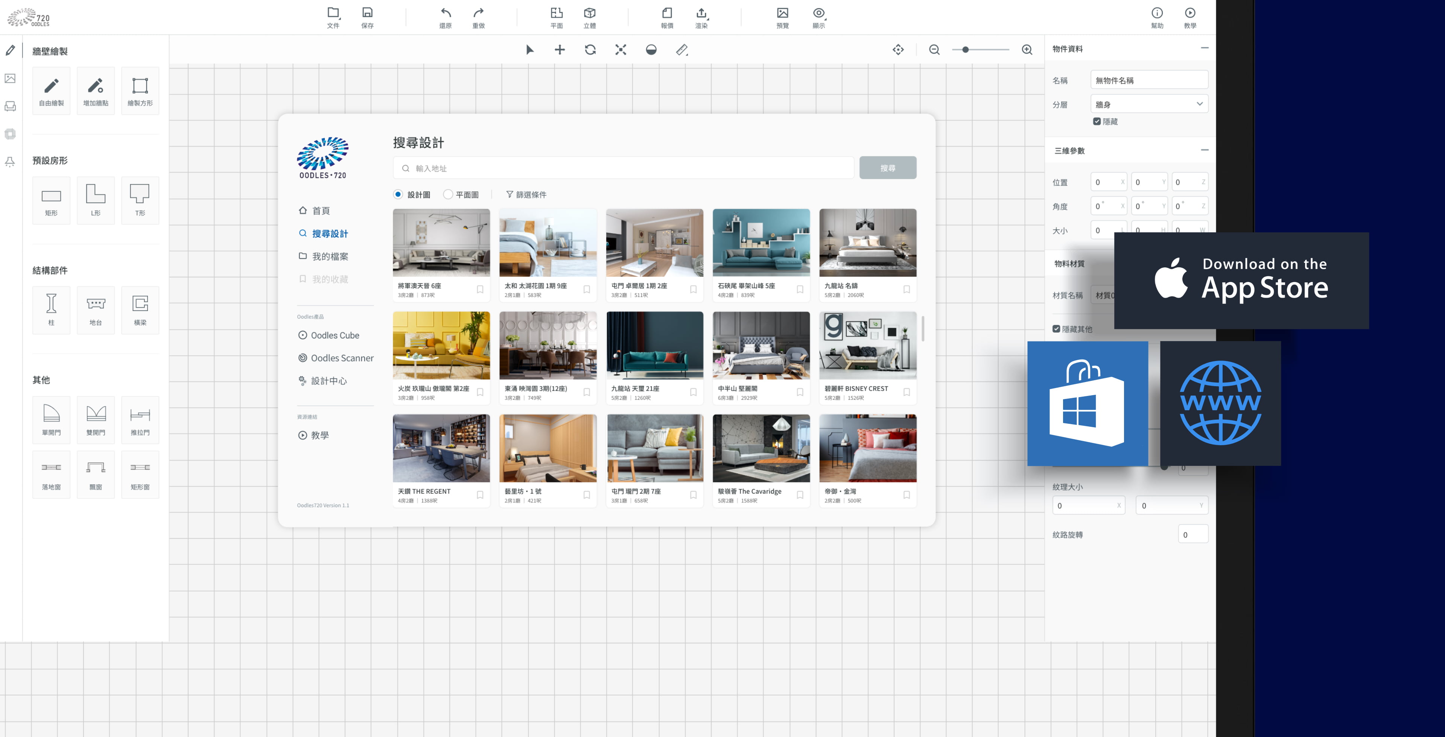Screen dimensions: 1445x737
Task: Collapse the 物件資料 panel
Action: coord(1204,48)
